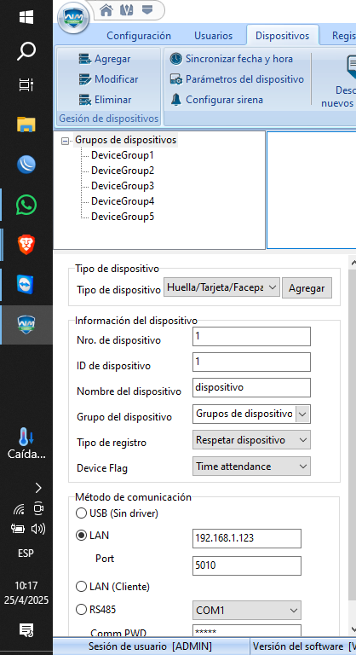Click the Agregar button beside device type
This screenshot has height=655, width=356.
[307, 288]
